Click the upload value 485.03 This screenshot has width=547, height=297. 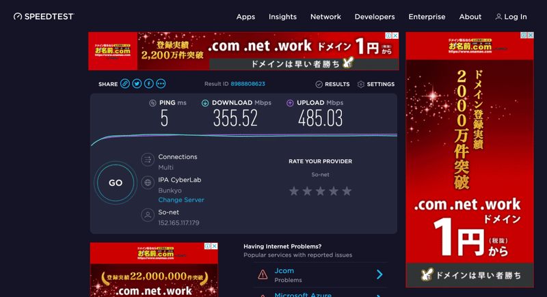(320, 118)
